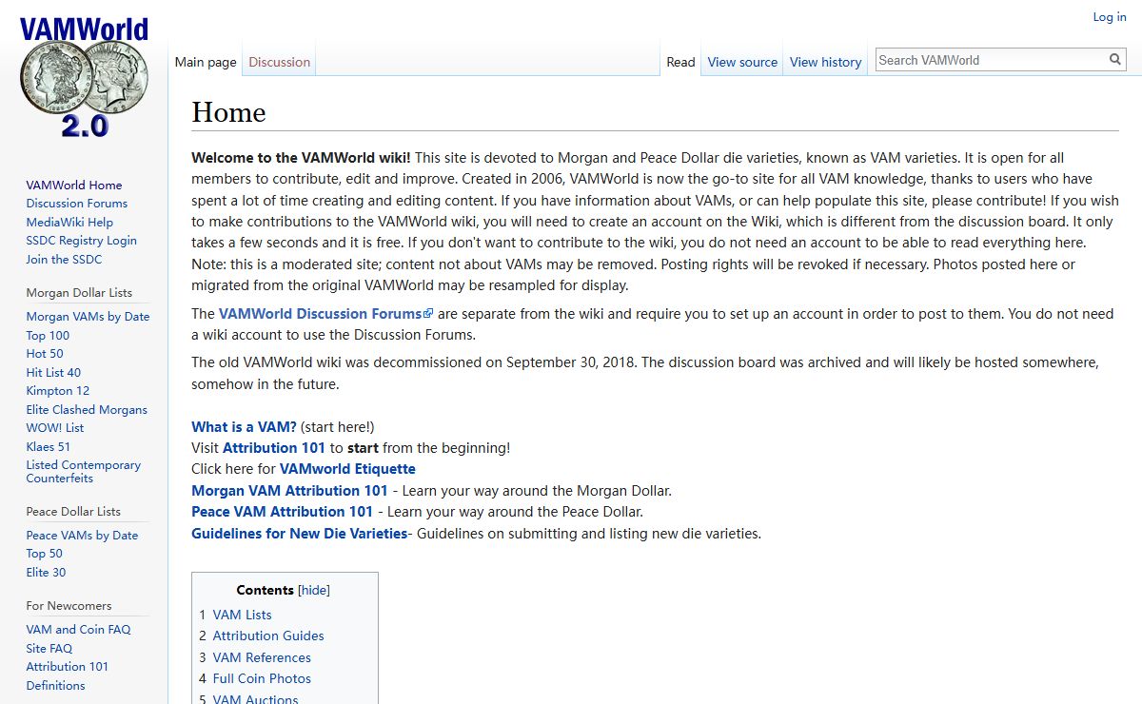Open the Elite 30 link
Screen dimensions: 1142x704
[46, 572]
